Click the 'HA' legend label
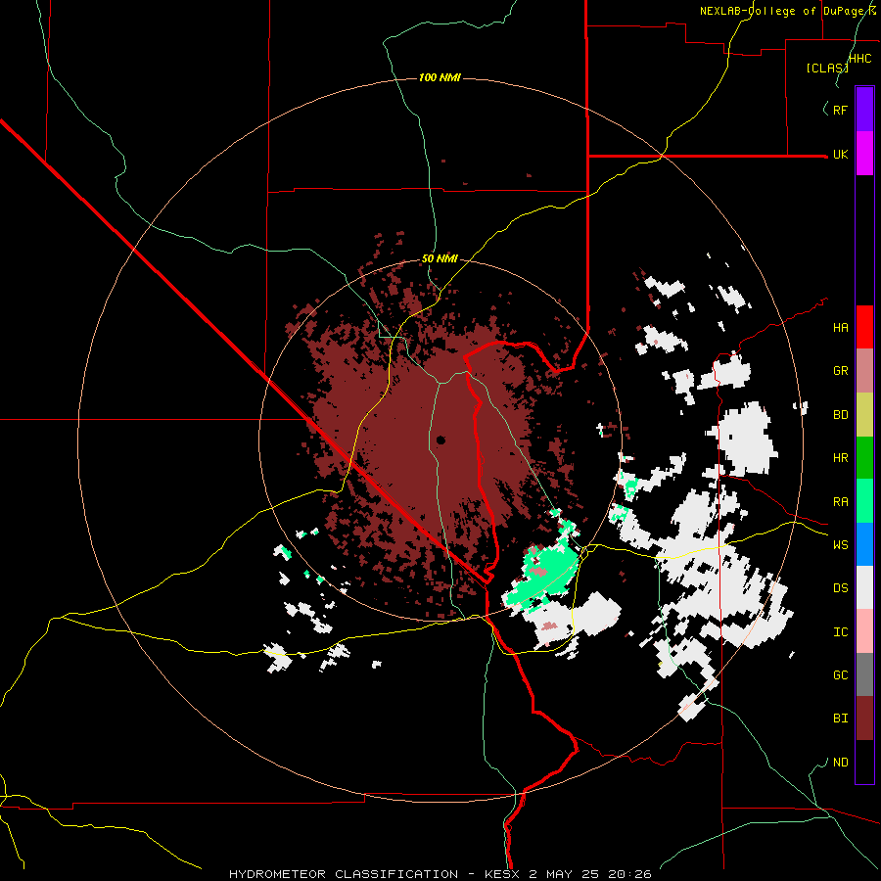 (840, 328)
